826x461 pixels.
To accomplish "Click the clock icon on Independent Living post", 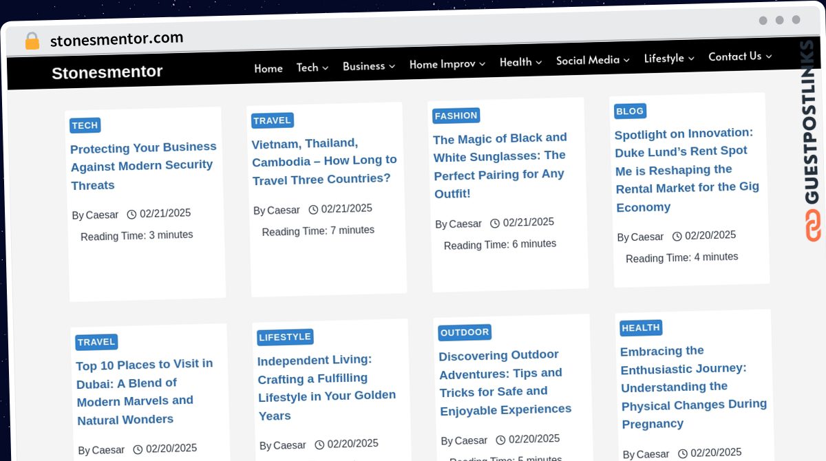I will point(319,444).
